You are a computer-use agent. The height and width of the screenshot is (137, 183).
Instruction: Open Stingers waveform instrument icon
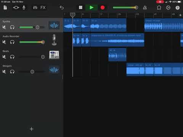(x=54, y=70)
